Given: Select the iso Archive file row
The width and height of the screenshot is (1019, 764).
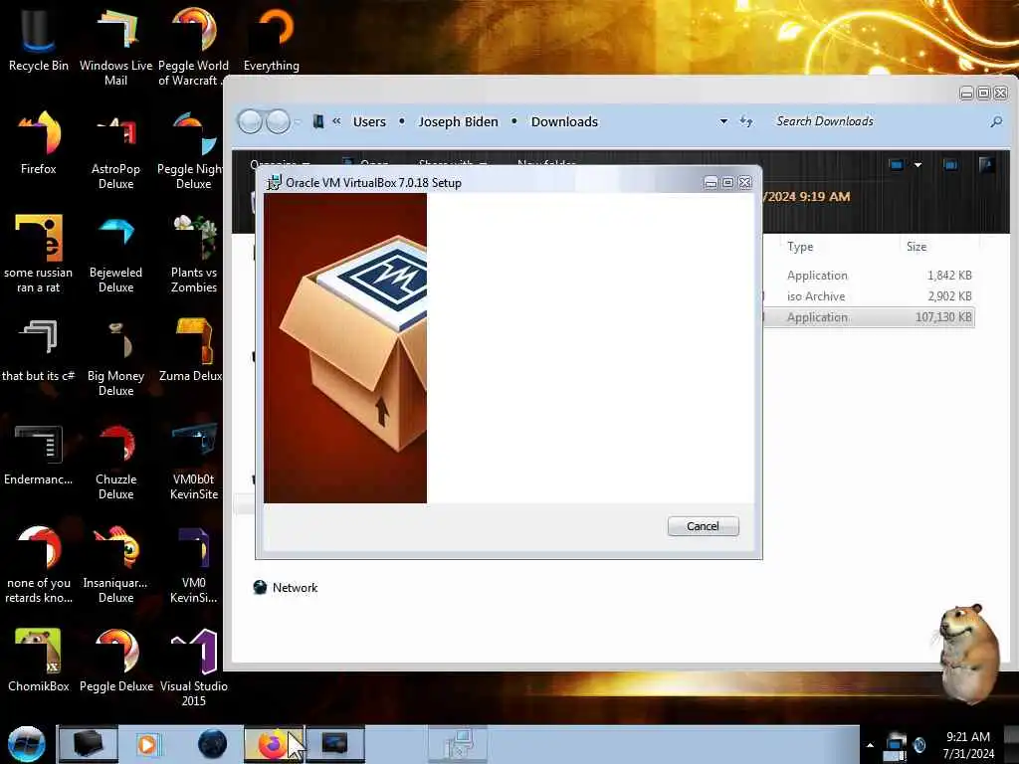Looking at the screenshot, I should 869,296.
